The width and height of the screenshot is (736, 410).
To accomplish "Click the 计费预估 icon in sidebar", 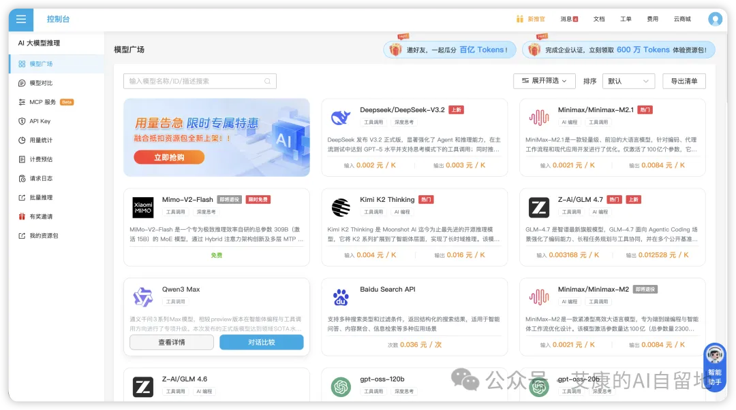I will tap(22, 159).
